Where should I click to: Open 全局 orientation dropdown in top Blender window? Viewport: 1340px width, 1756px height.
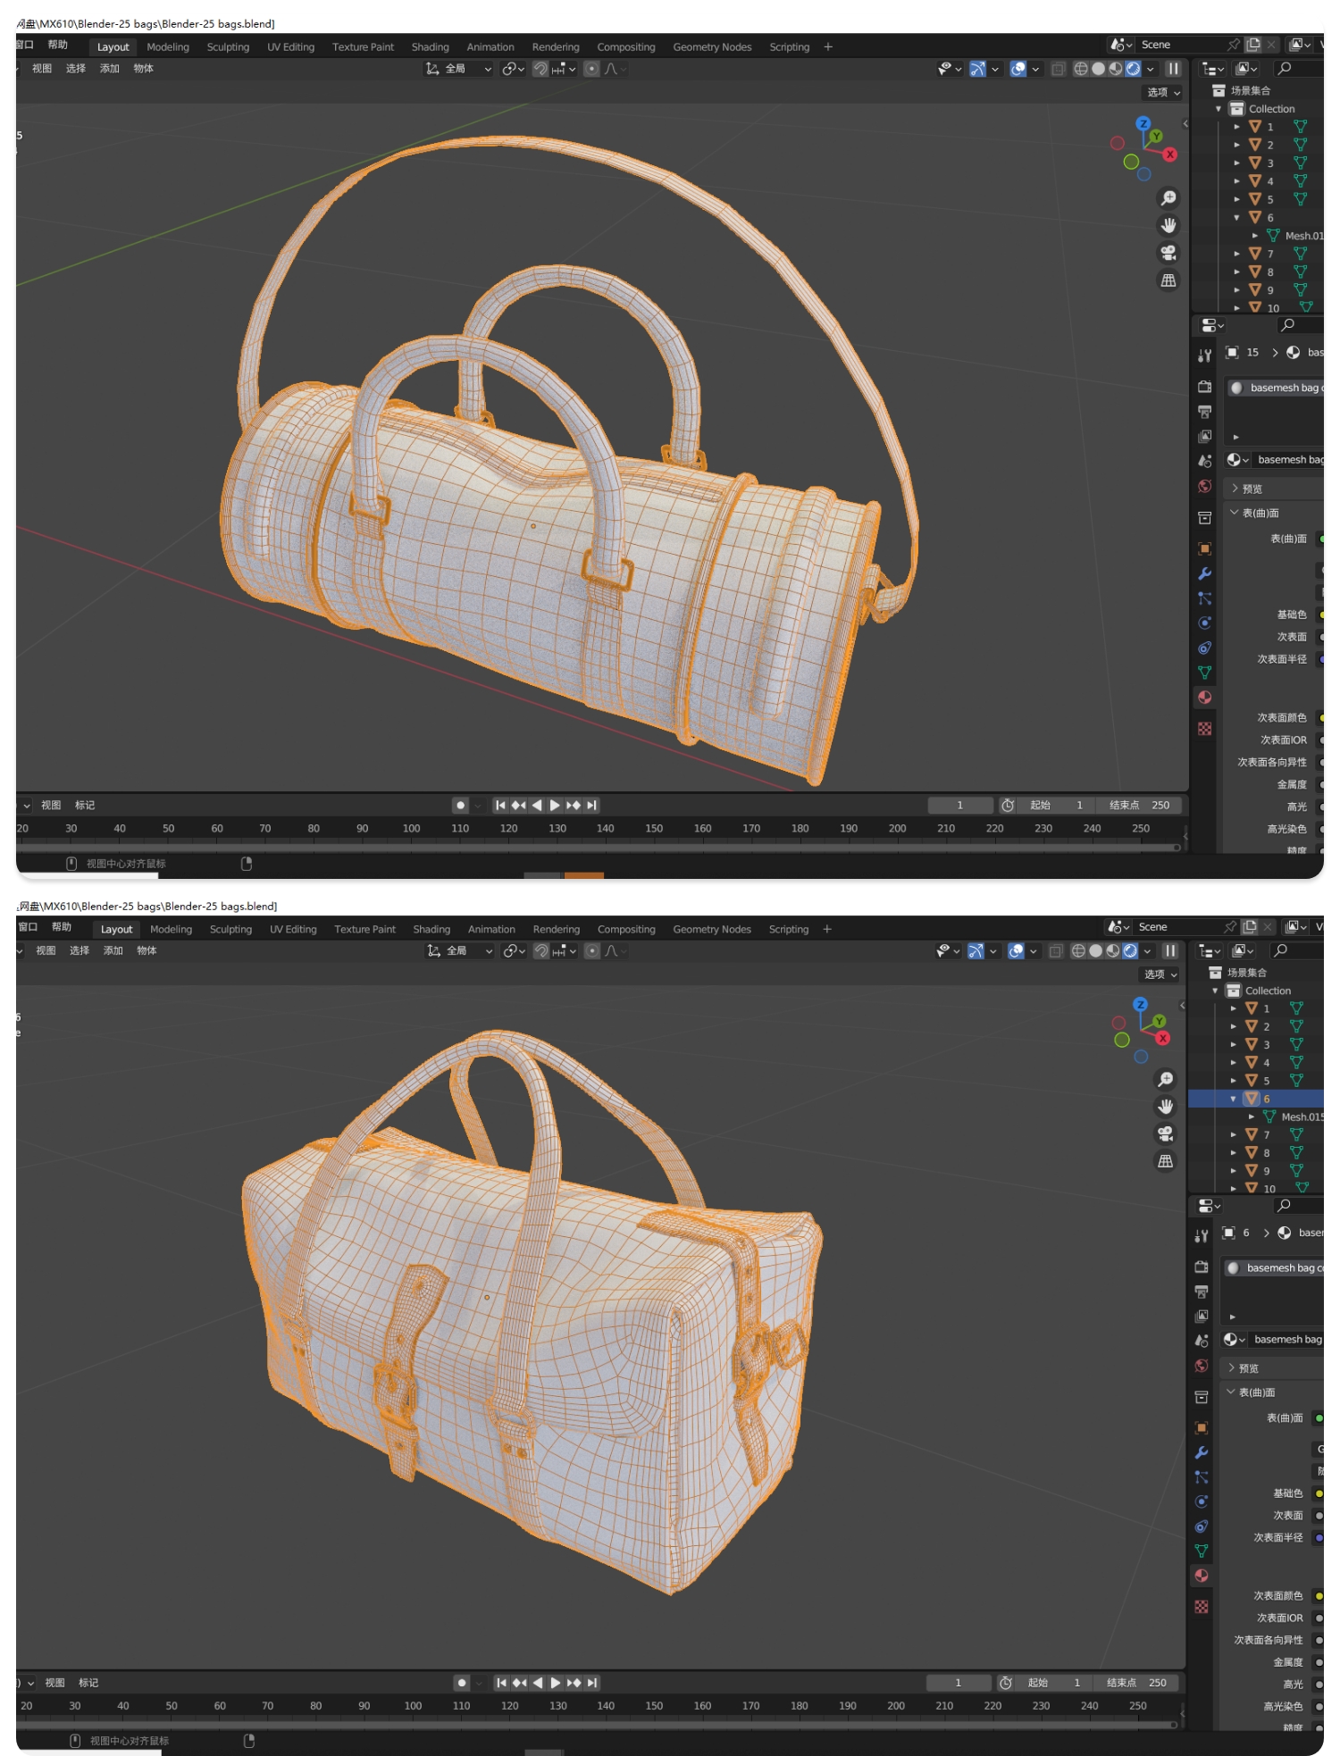459,69
